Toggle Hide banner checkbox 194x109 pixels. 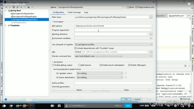point(79,65)
